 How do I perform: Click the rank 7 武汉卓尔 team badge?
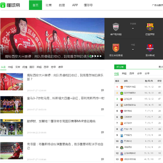click(122, 123)
